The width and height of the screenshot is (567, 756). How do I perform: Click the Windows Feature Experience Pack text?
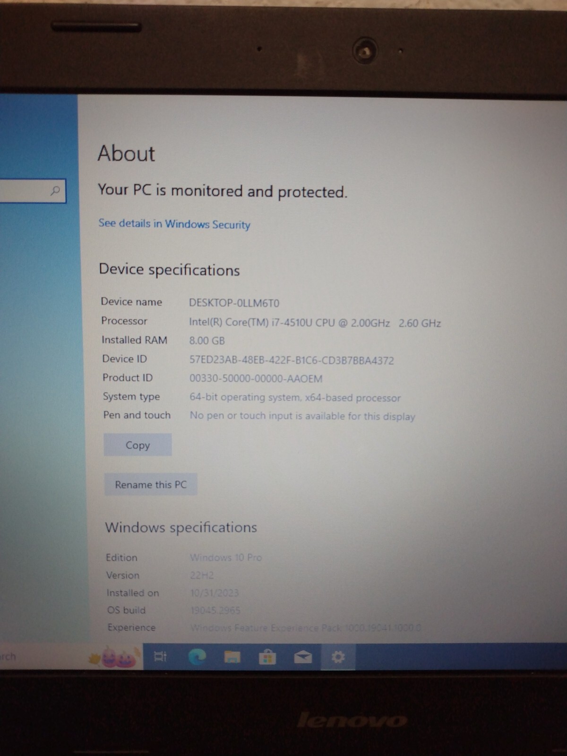pyautogui.click(x=306, y=628)
